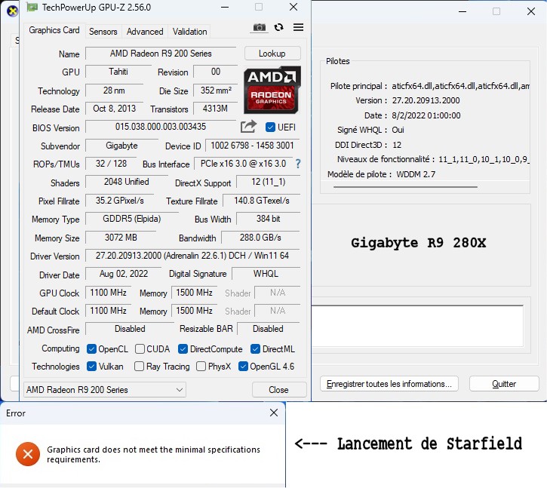This screenshot has height=488, width=547.
Task: Click the GPU-Z Close button
Action: click(278, 390)
